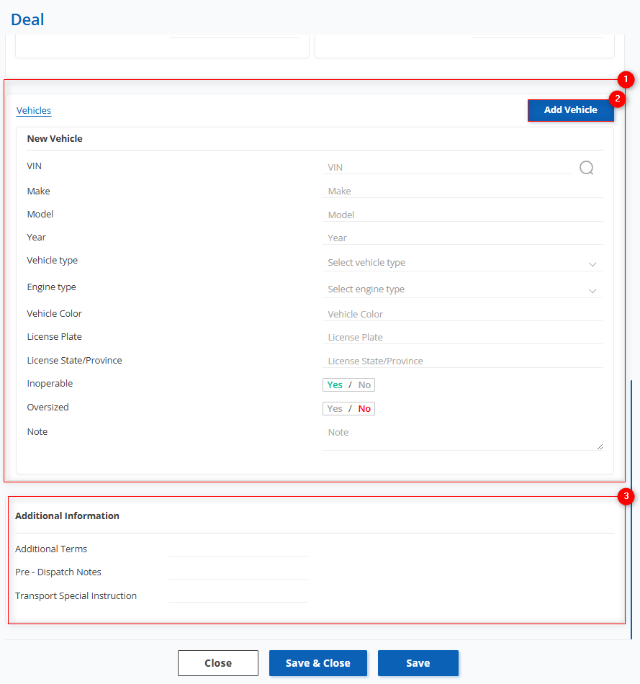Click the Vehicles section link
640x684 pixels.
tap(34, 111)
